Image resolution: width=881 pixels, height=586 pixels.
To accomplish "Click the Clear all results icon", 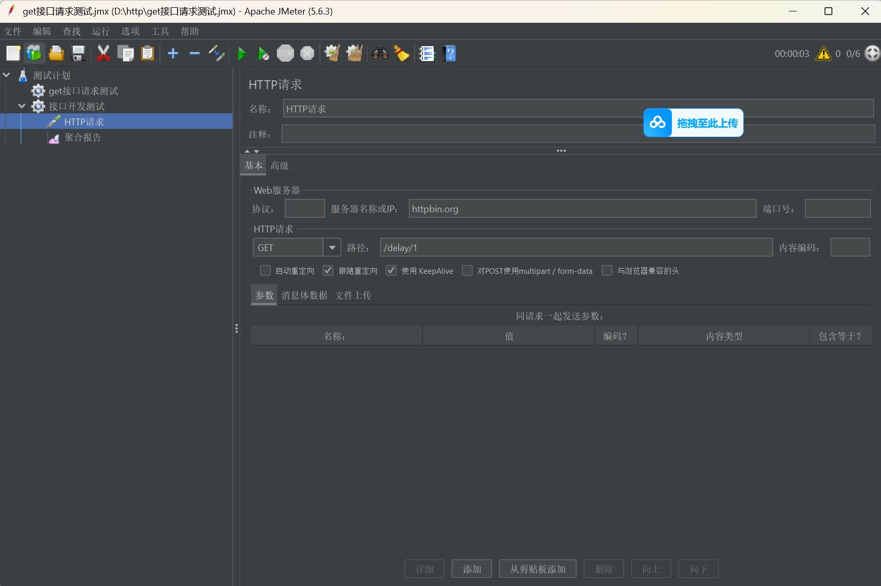I will tap(355, 53).
